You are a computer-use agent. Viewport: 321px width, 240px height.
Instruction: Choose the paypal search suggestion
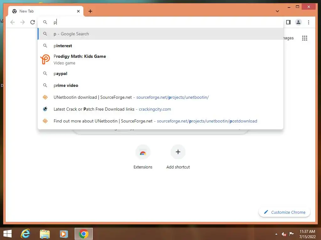[x=161, y=73]
